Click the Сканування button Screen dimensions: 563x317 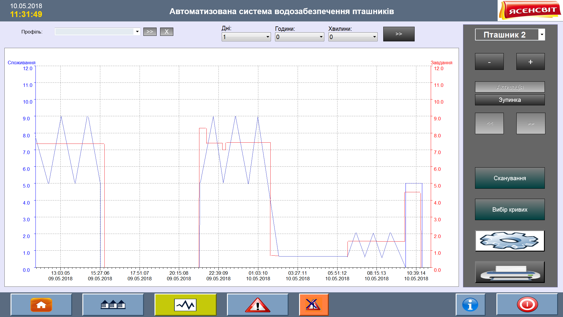pos(510,178)
